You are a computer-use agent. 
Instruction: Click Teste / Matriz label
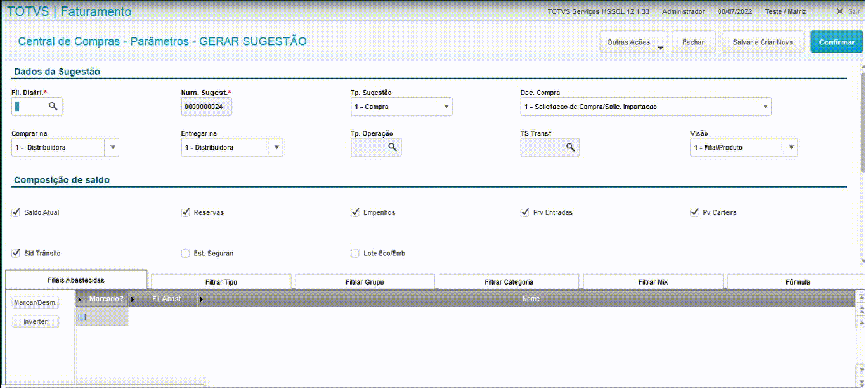point(786,11)
